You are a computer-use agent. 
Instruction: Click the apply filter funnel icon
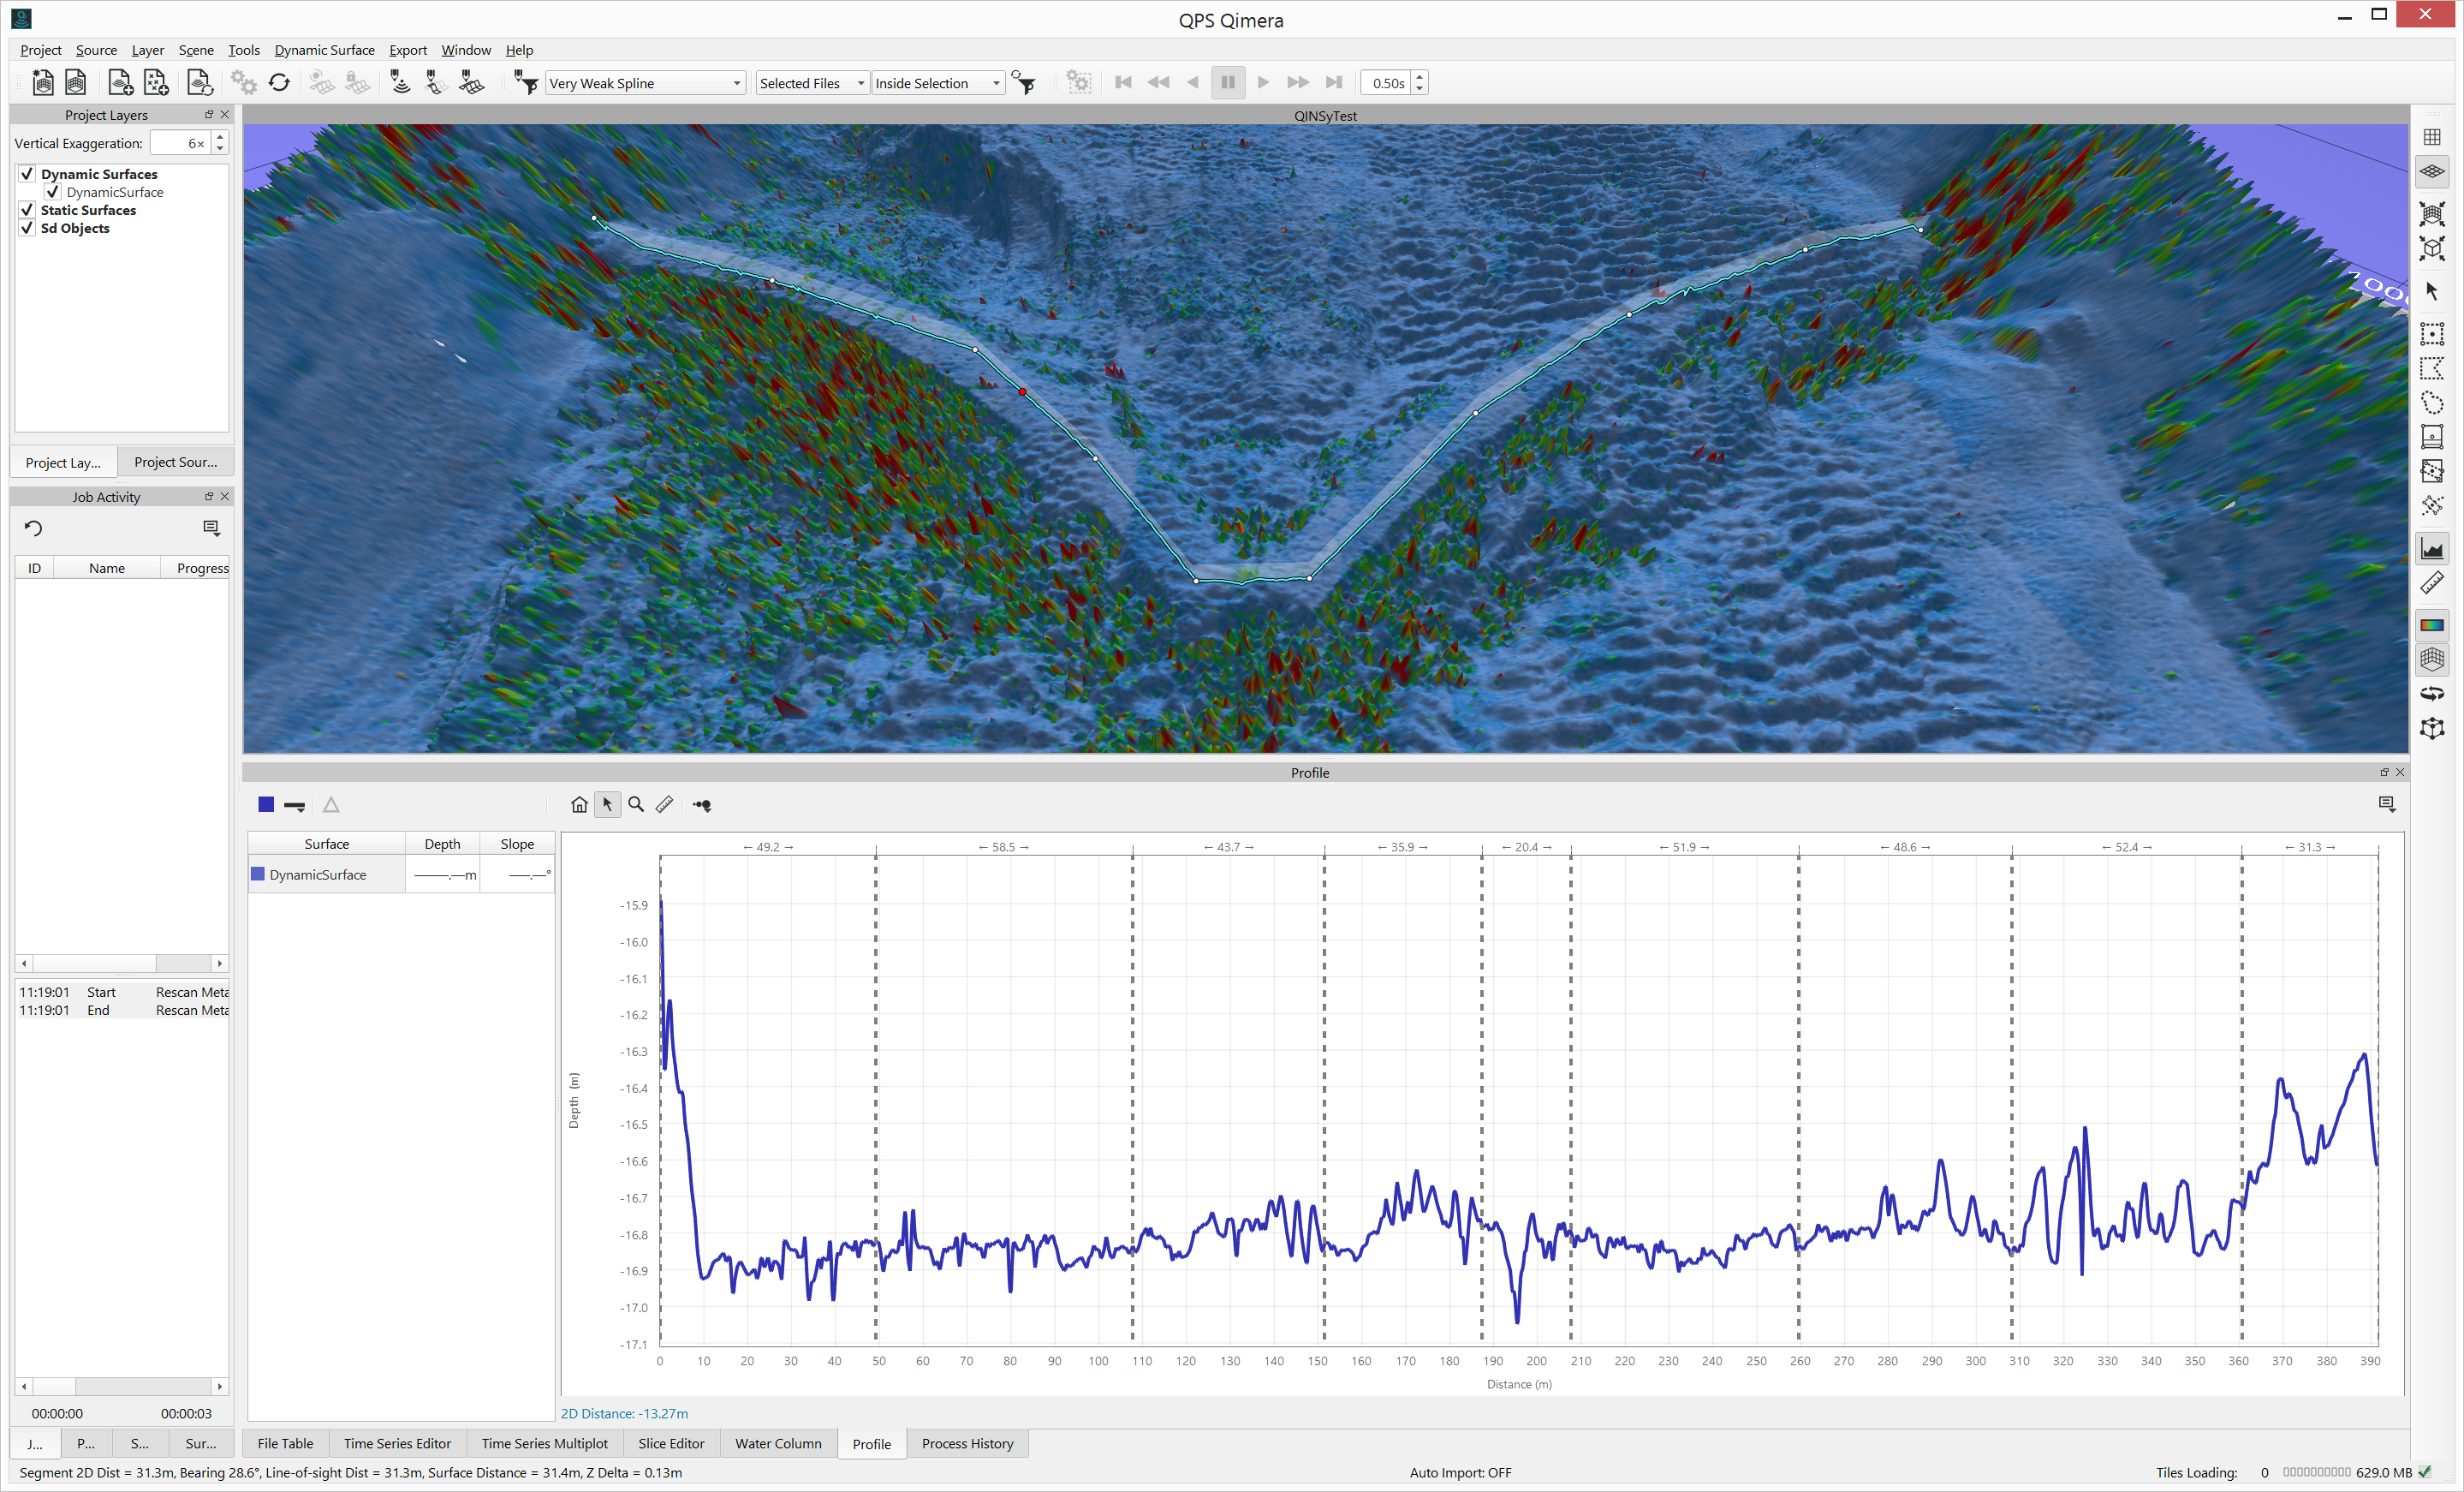coord(1023,83)
